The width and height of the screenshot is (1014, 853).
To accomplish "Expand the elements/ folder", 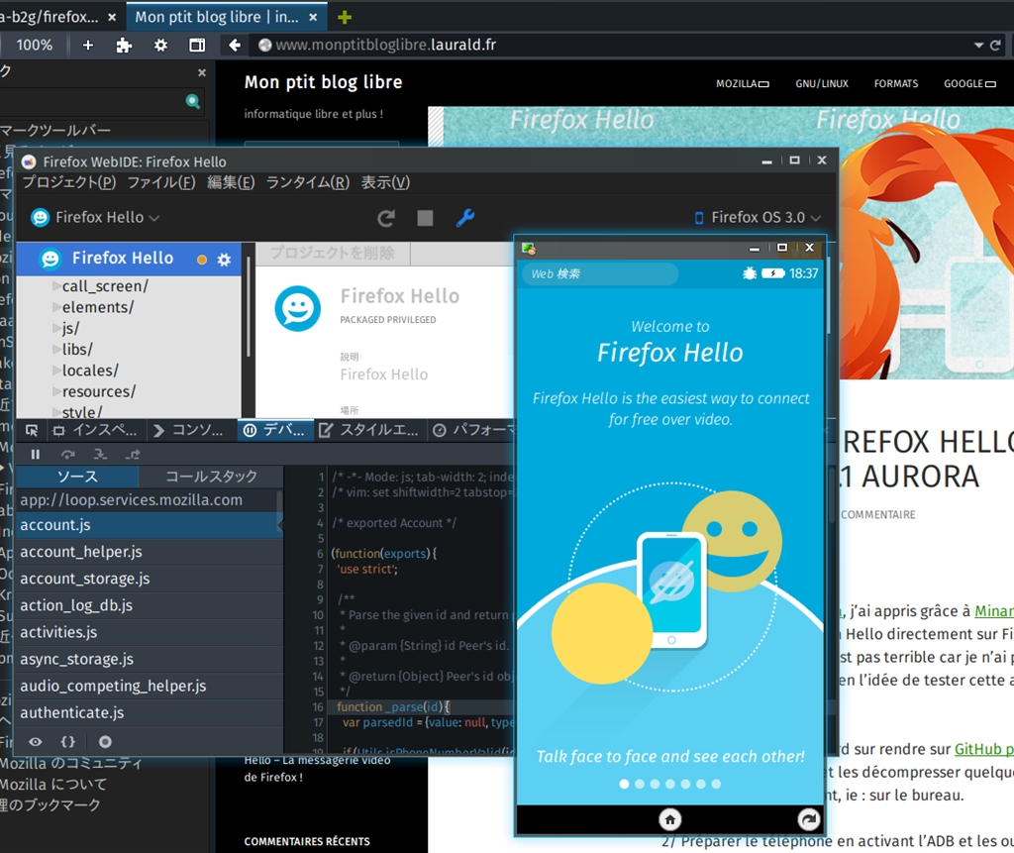I will (56, 307).
